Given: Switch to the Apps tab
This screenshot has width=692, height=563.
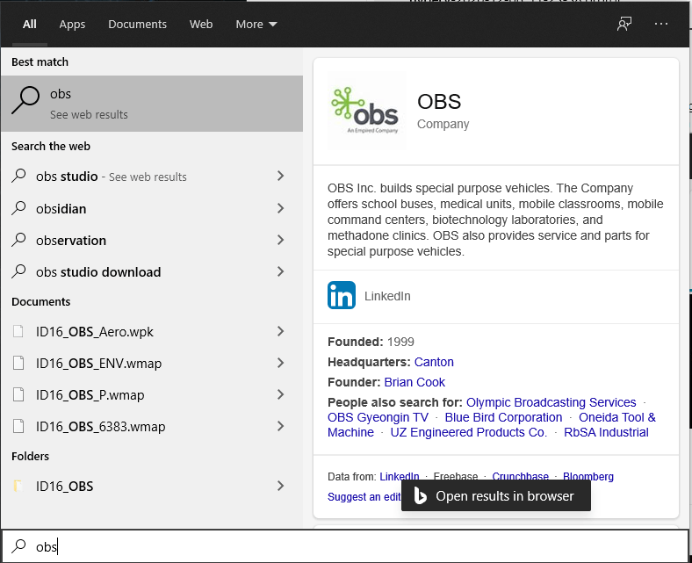Looking at the screenshot, I should pyautogui.click(x=72, y=25).
